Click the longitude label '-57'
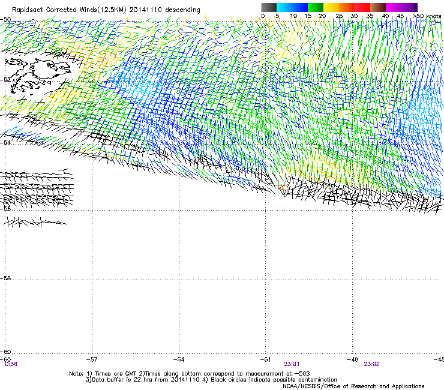Image resolution: width=444 pixels, height=390 pixels. pyautogui.click(x=92, y=359)
